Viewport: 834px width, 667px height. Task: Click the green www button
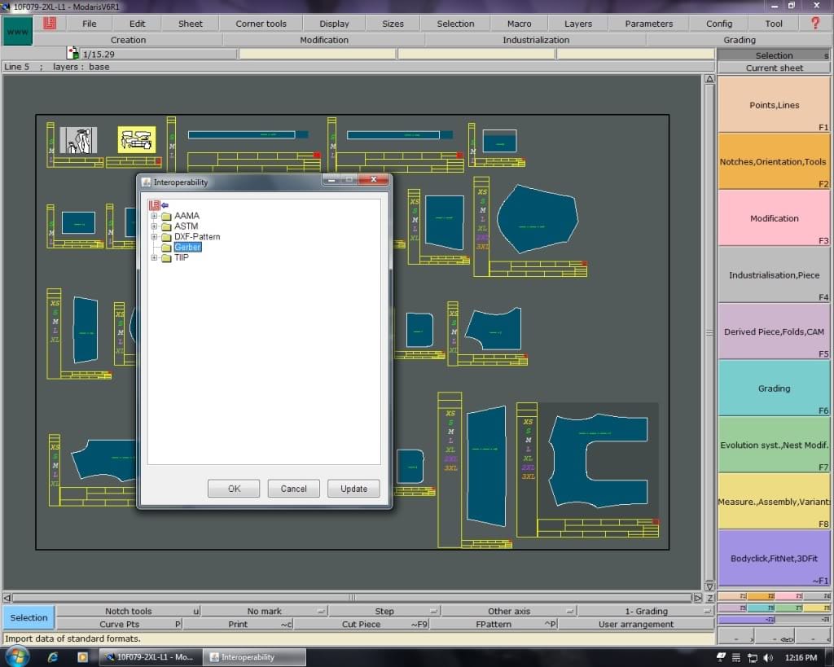point(18,32)
